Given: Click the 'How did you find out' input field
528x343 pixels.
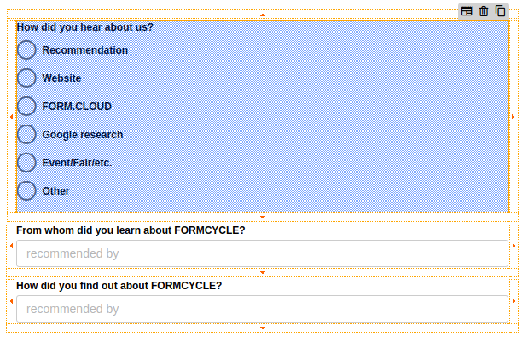Looking at the screenshot, I should (x=262, y=309).
